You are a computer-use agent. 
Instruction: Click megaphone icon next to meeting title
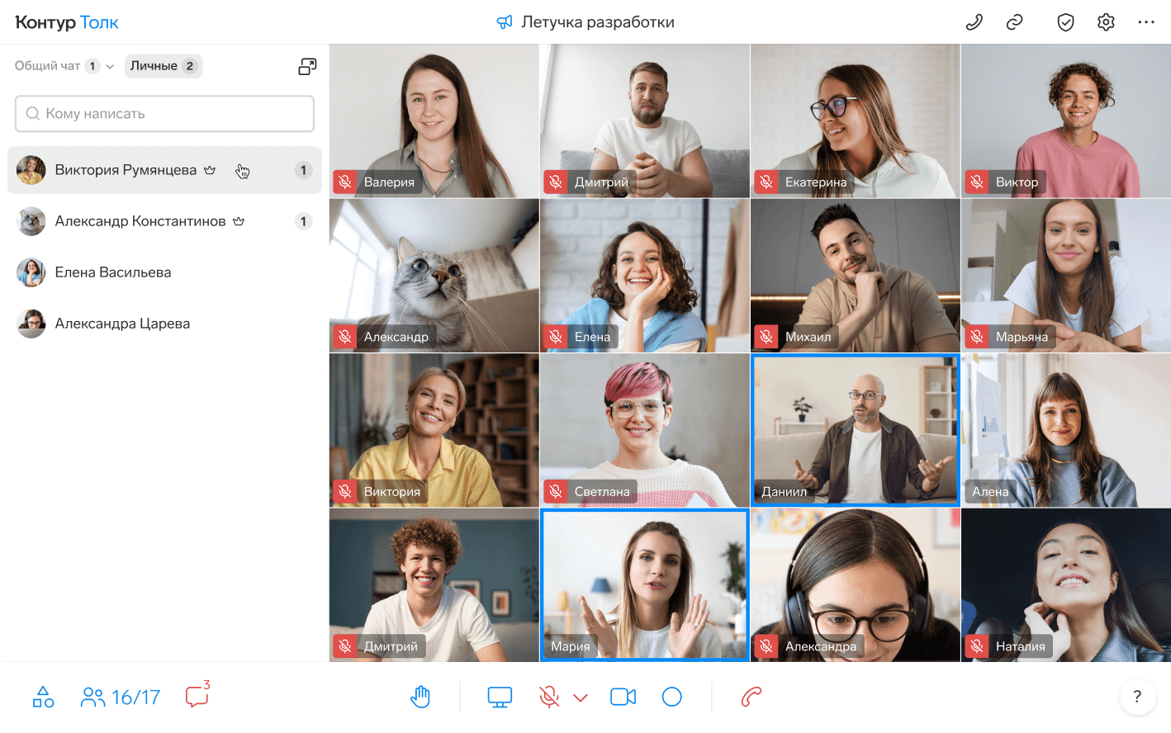[x=504, y=22]
